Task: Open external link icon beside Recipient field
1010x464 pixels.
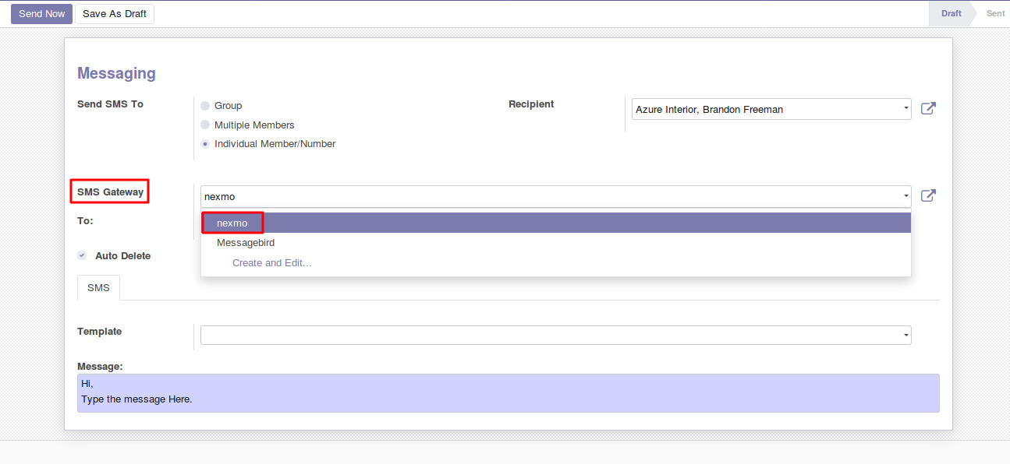Action: 928,109
